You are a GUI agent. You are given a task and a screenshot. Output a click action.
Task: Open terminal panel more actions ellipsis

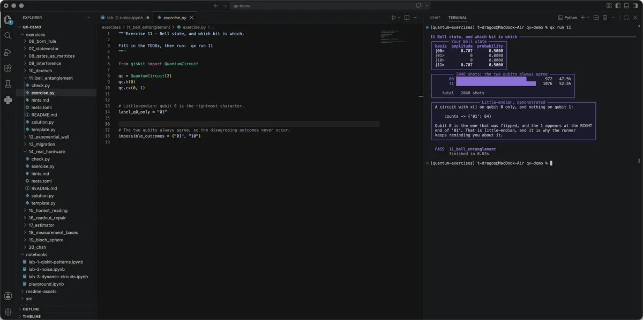[614, 18]
